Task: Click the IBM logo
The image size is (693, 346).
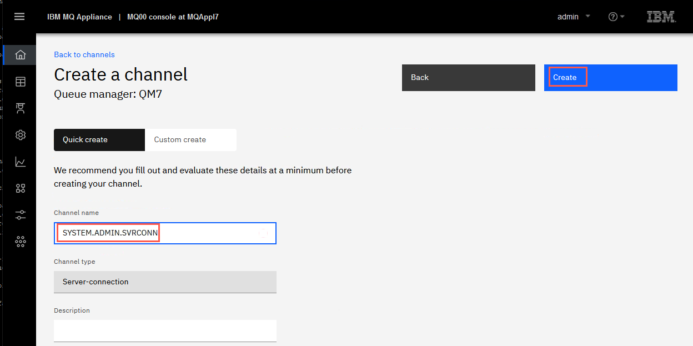Action: [661, 17]
